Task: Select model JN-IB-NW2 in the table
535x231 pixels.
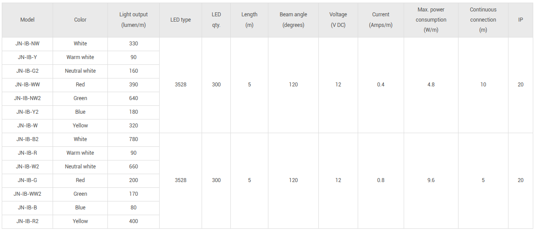Action: (27, 98)
